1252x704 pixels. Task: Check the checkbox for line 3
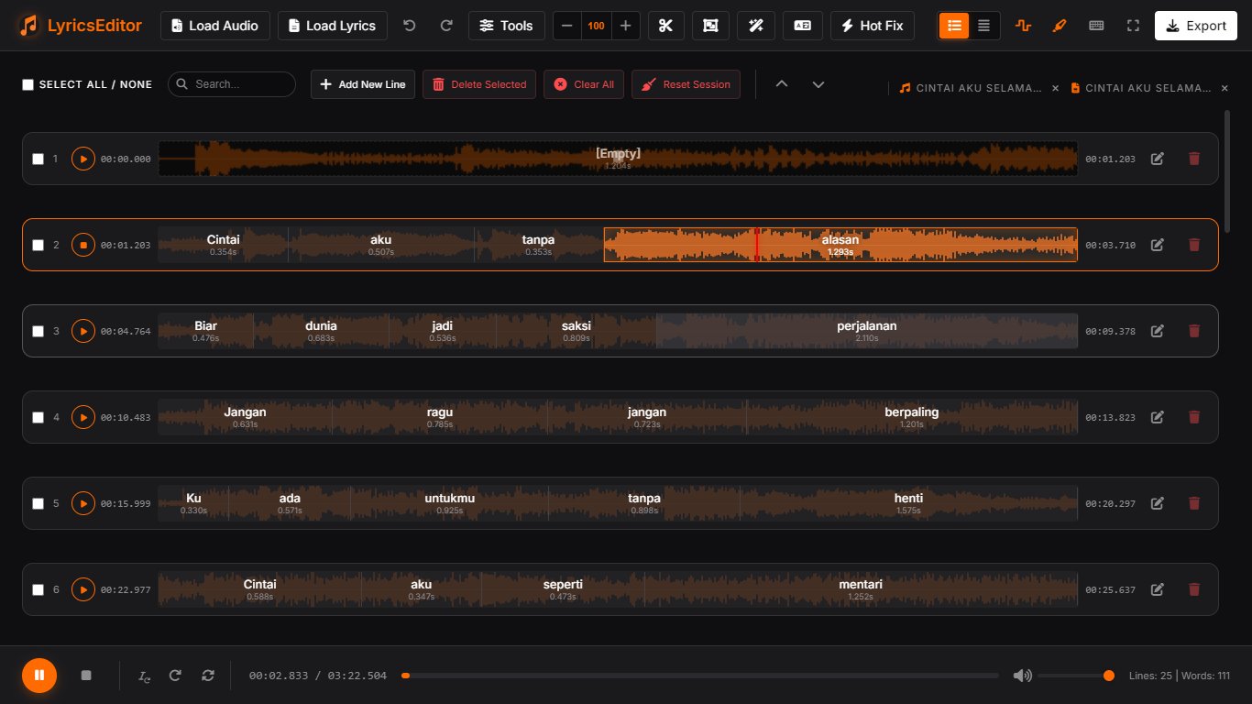[x=38, y=331]
